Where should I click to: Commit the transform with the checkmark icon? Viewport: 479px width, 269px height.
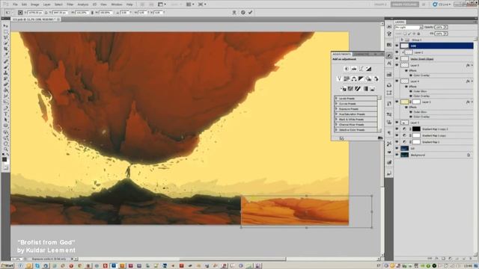point(251,13)
